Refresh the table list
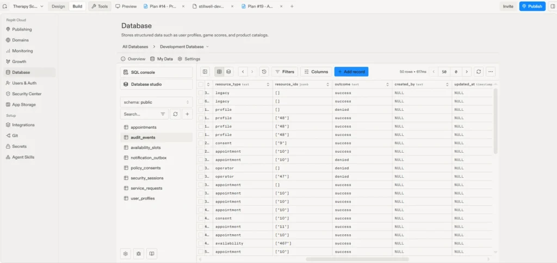Image resolution: width=557 pixels, height=263 pixels. click(175, 114)
